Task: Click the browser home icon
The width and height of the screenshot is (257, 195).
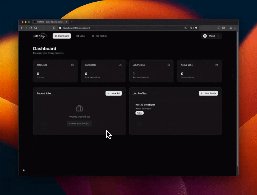Action: point(35,28)
